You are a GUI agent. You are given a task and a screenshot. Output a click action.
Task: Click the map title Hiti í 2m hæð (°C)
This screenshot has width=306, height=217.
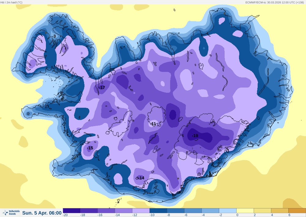tap(11, 2)
